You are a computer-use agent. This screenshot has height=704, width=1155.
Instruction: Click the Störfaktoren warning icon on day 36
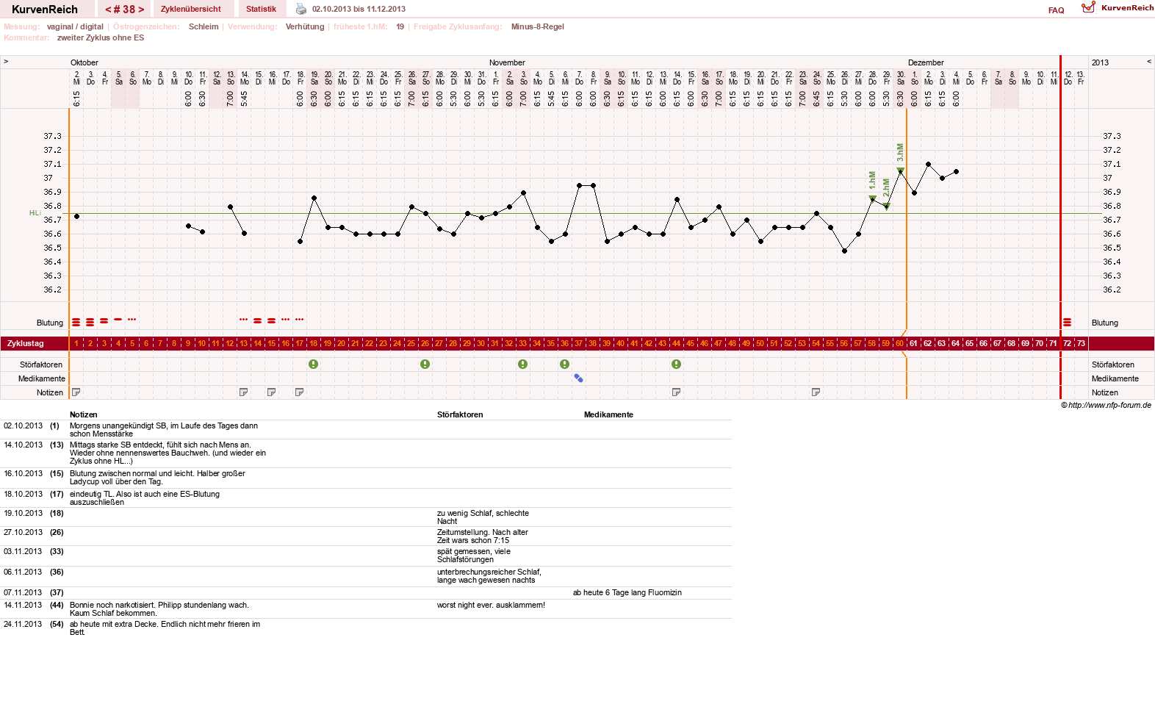tap(565, 364)
